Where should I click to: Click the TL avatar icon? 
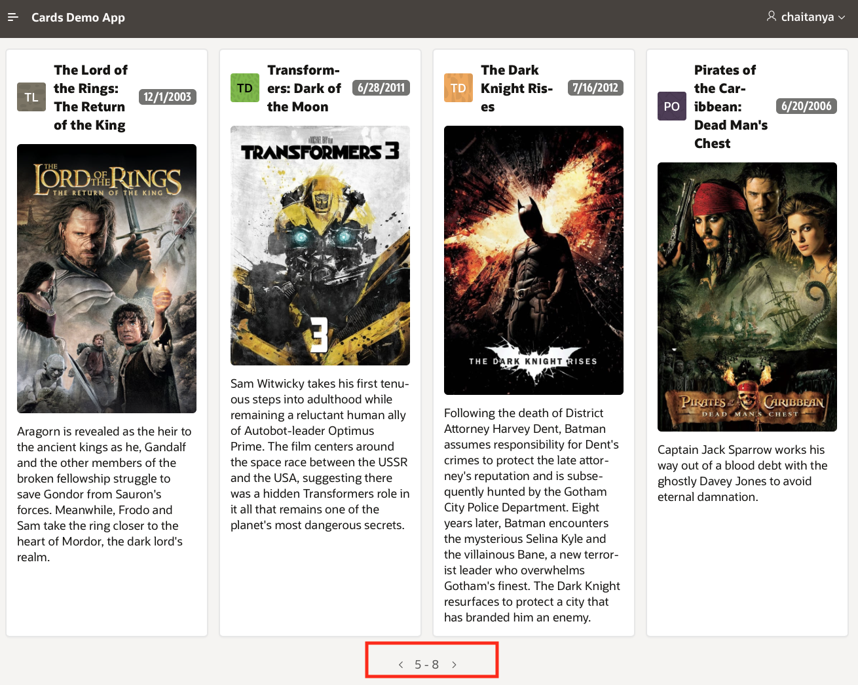[31, 97]
